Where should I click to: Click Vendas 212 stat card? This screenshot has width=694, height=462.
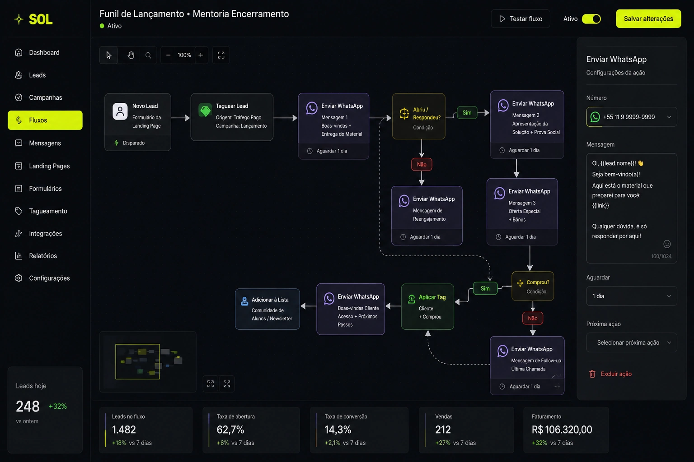click(x=466, y=430)
